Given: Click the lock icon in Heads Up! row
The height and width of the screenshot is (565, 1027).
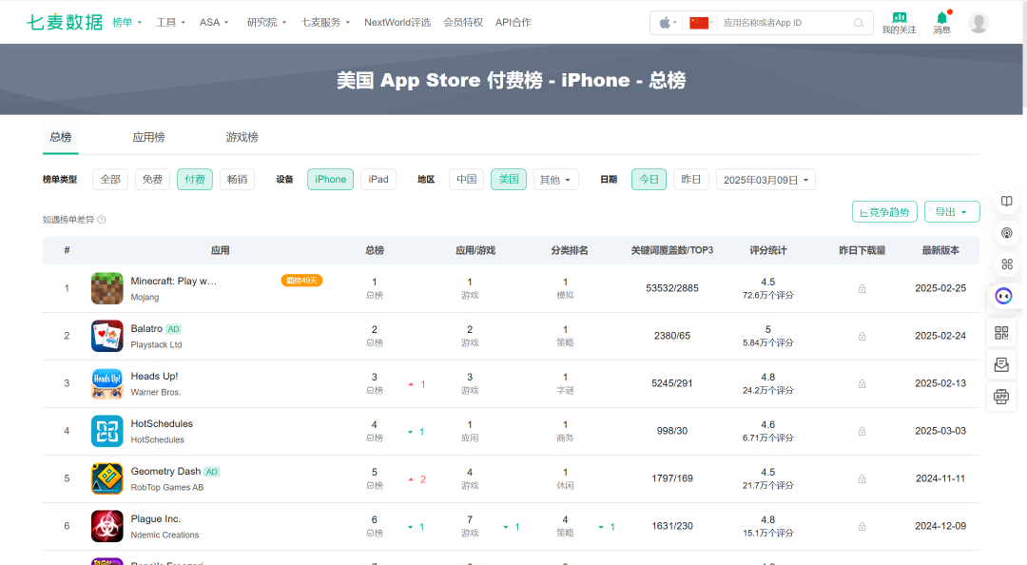Looking at the screenshot, I should point(862,383).
